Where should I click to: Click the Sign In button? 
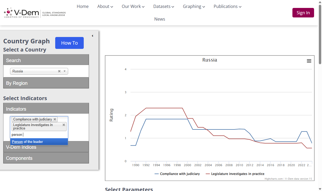[x=303, y=13]
